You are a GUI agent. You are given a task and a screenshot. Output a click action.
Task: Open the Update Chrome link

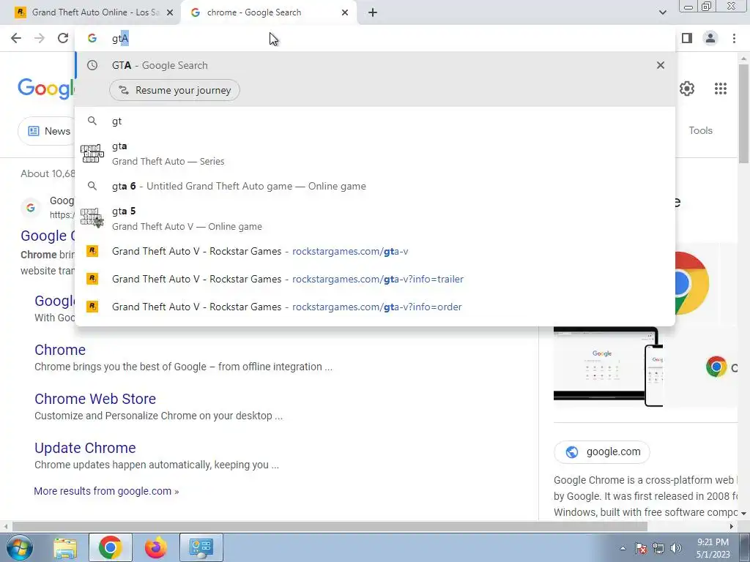point(85,448)
